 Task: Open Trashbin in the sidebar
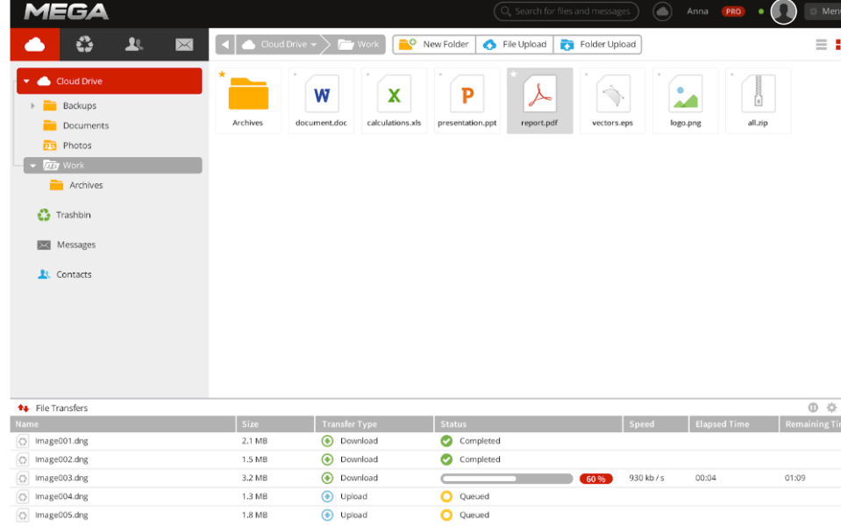click(73, 215)
